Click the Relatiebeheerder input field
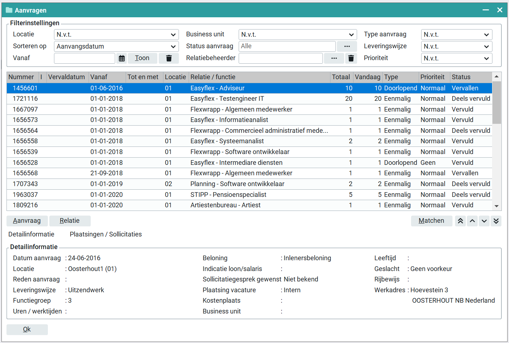509x343 pixels. pos(281,58)
